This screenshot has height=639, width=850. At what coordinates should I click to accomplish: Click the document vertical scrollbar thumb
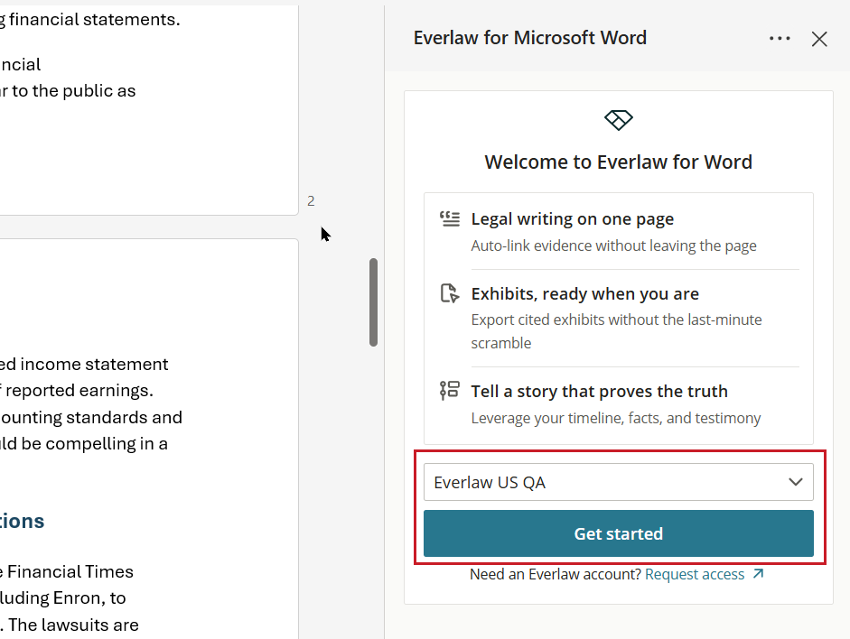pyautogui.click(x=373, y=302)
